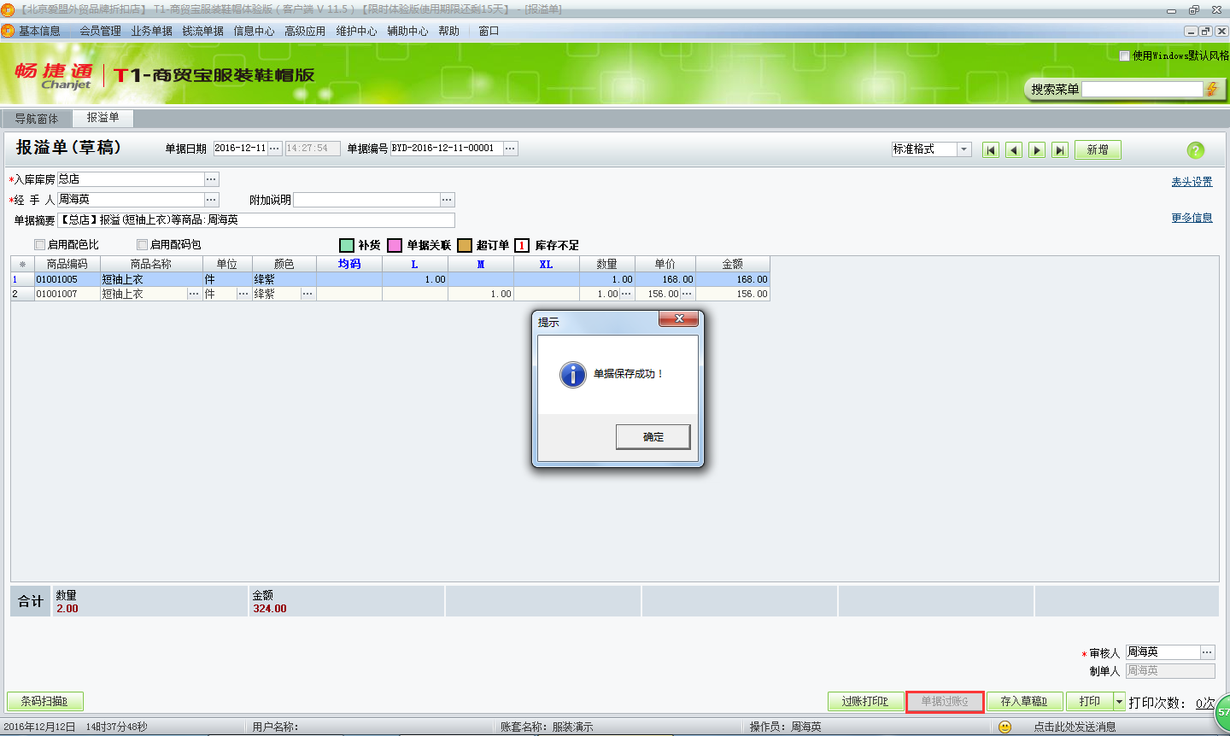1230x736 pixels.
Task: Open the 入库库房 lookup ellipsis button
Action: coord(212,179)
